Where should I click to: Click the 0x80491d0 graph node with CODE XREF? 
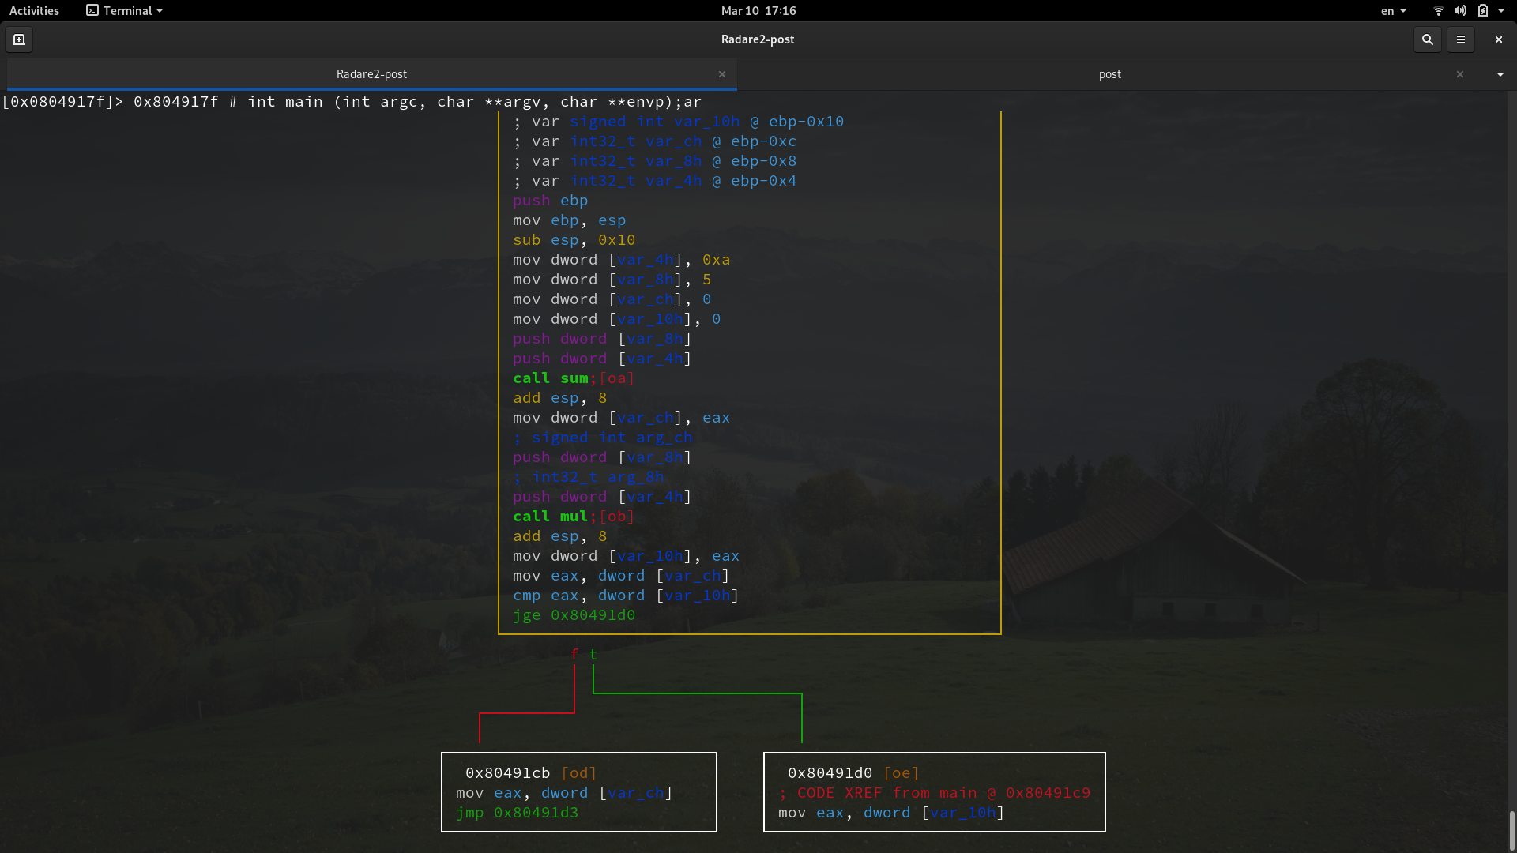tap(934, 792)
